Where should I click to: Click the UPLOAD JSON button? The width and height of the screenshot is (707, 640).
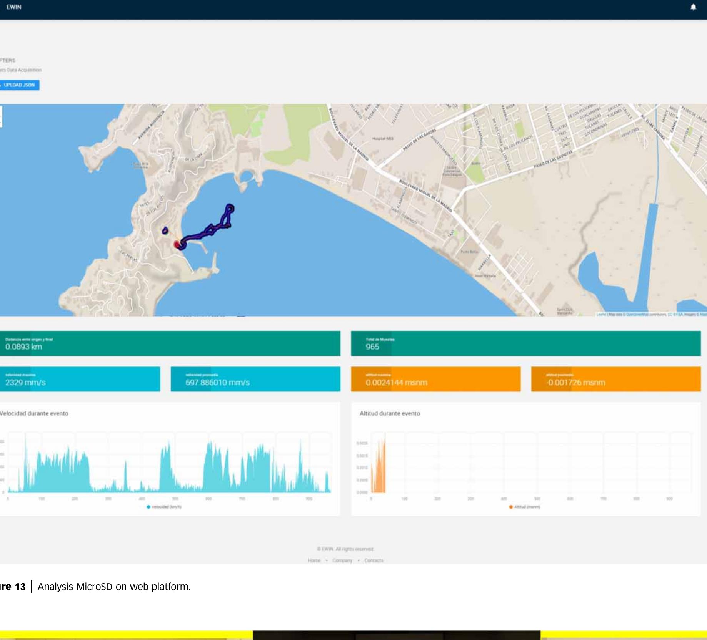[19, 85]
